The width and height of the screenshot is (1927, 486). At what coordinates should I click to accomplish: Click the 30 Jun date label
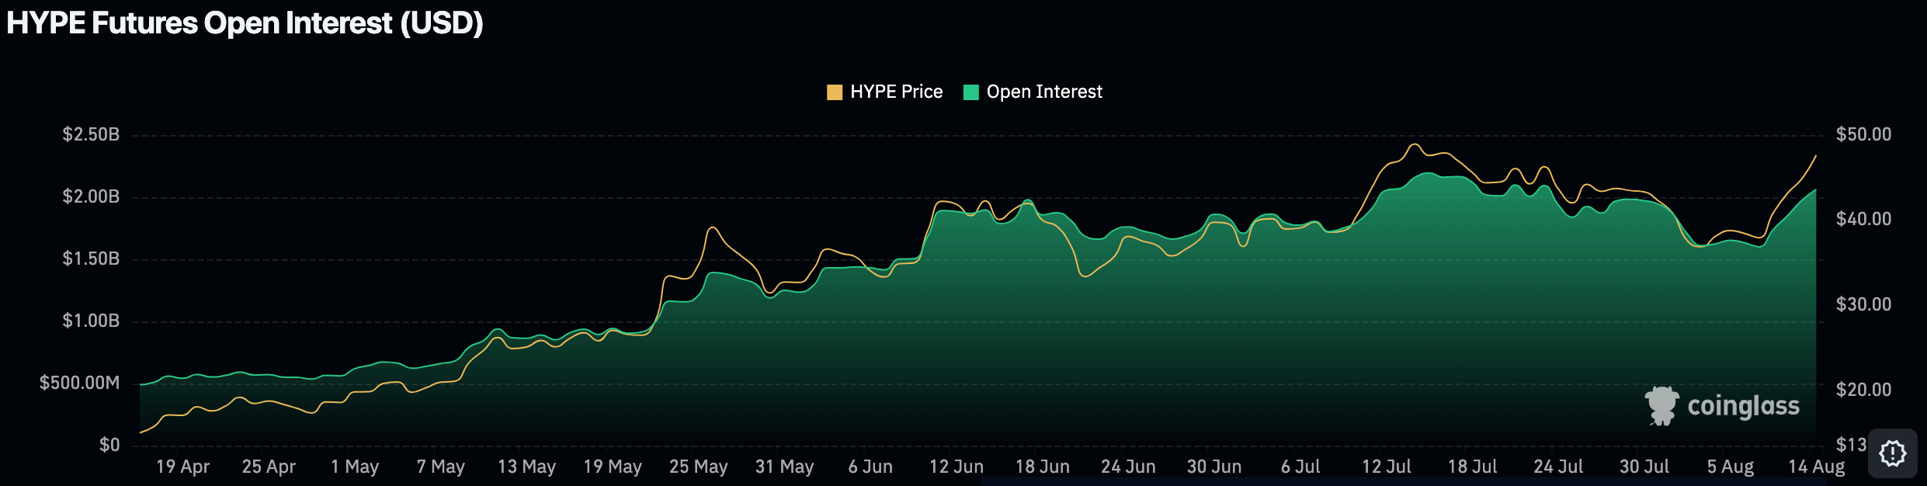(x=1214, y=467)
